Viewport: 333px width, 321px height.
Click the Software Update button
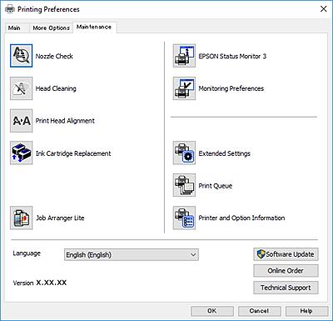pyautogui.click(x=286, y=254)
